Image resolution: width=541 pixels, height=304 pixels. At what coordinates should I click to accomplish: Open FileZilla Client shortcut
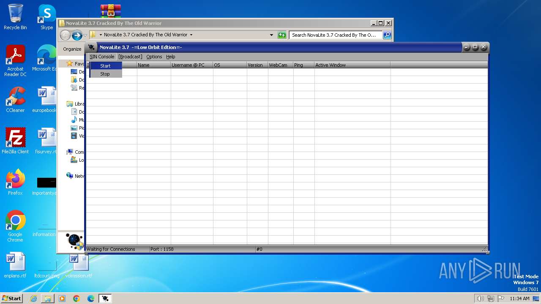tap(15, 141)
